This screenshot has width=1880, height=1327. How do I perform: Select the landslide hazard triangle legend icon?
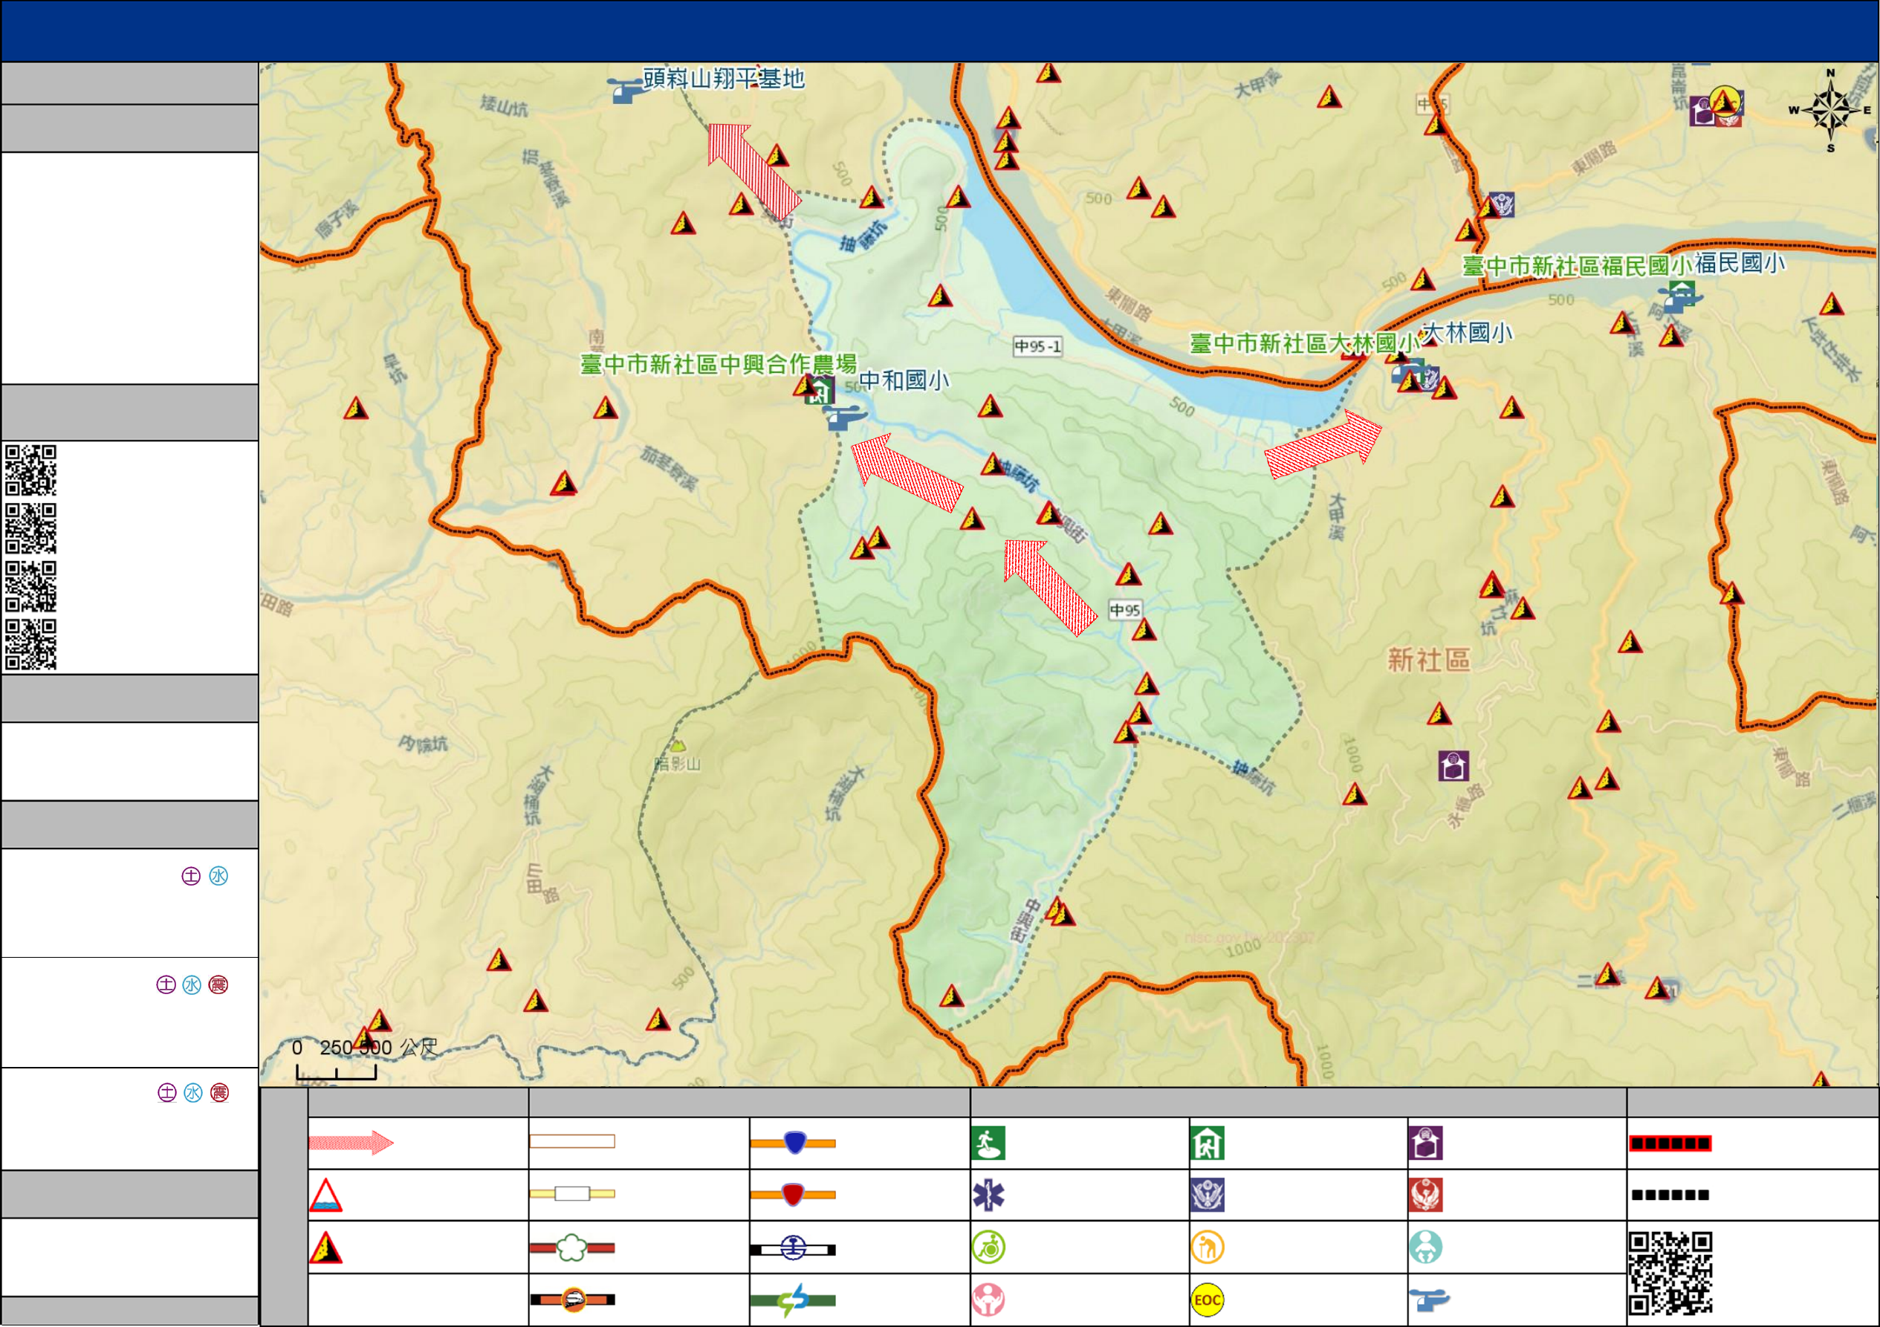point(325,1247)
